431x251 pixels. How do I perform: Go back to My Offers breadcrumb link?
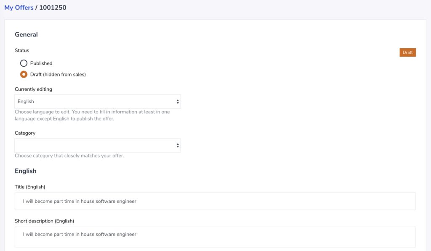tap(19, 8)
